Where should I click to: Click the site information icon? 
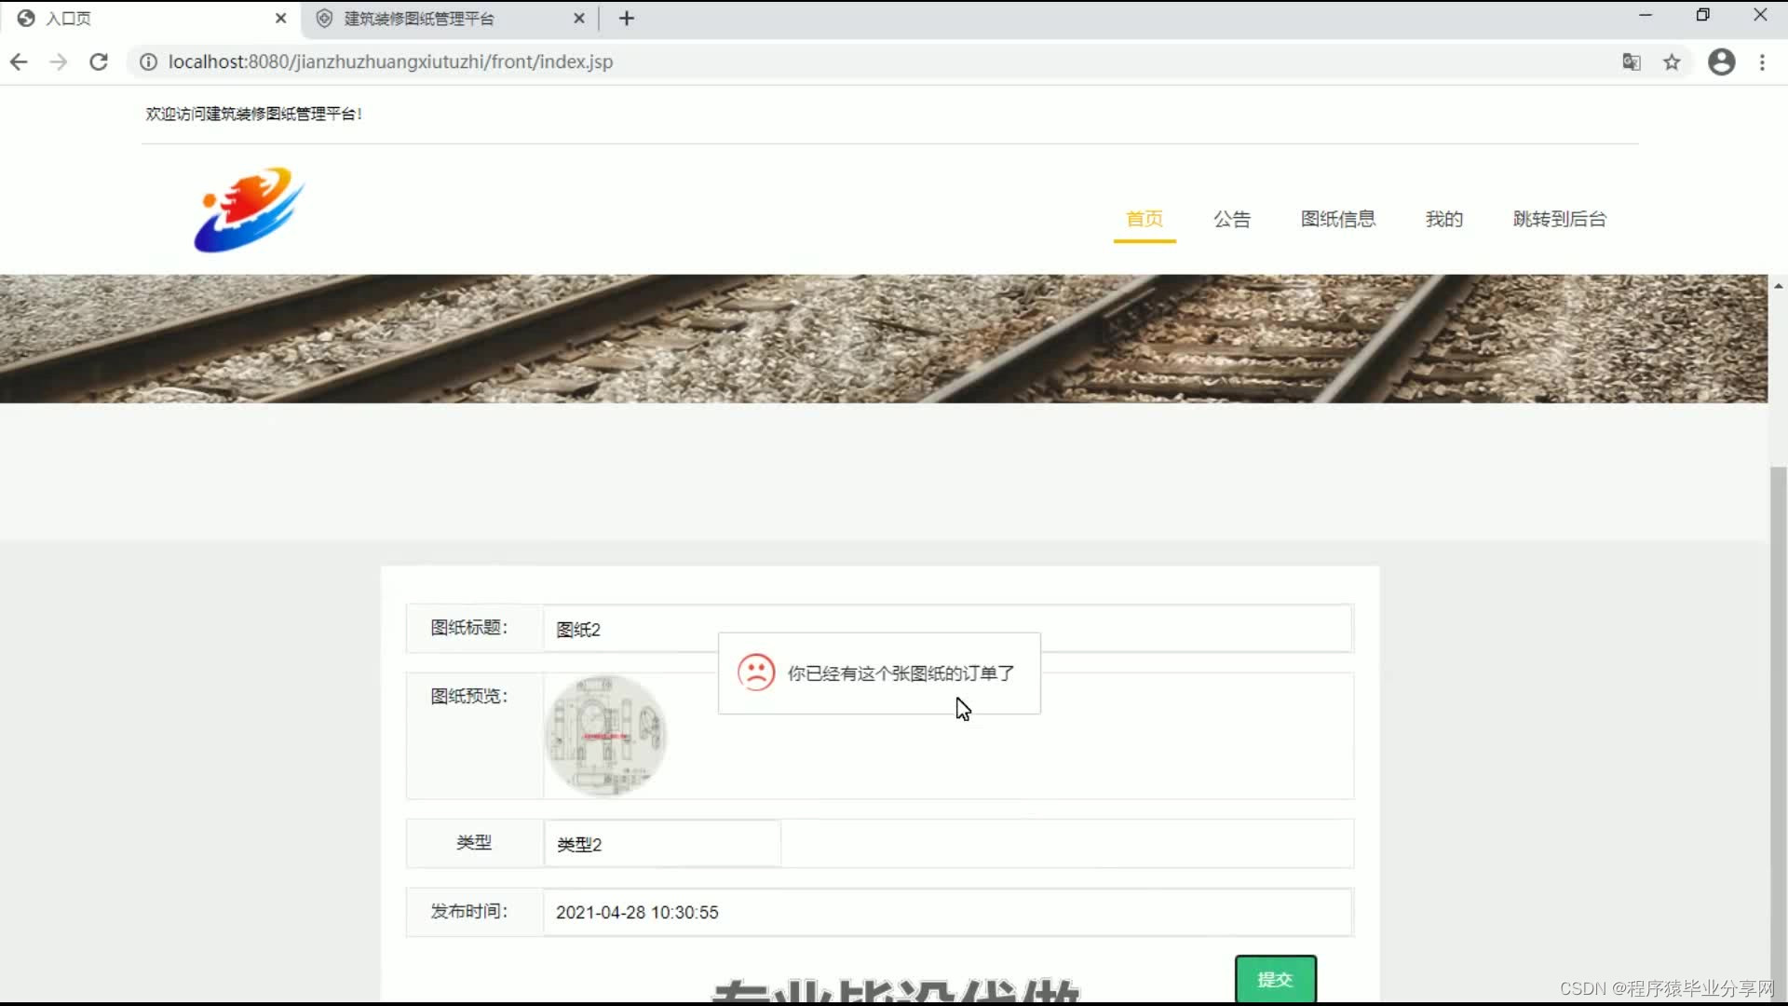coord(148,61)
